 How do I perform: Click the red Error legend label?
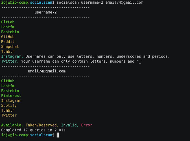coord(87,125)
